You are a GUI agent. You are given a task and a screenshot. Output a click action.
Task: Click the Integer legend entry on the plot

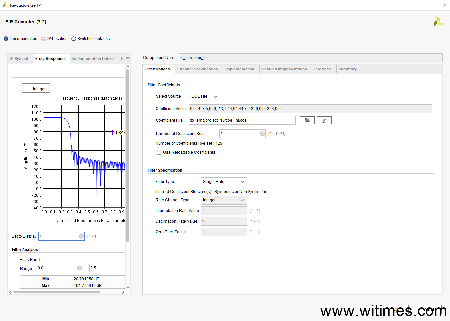tap(36, 89)
